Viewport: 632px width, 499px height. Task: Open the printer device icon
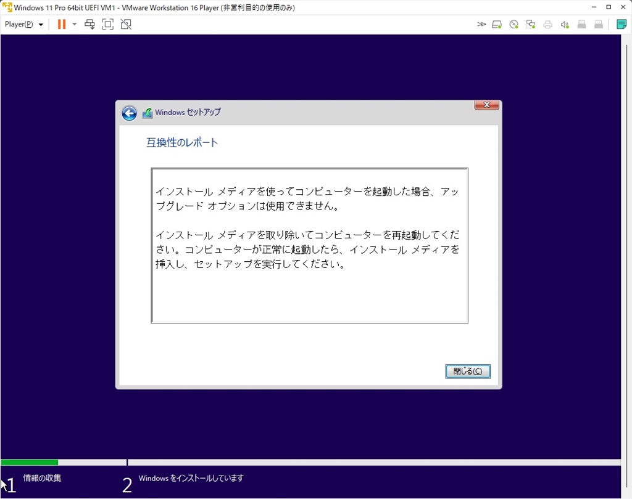[x=548, y=25]
